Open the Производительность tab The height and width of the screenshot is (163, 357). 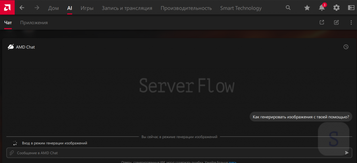point(186,8)
